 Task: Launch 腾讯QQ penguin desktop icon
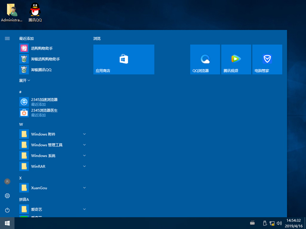35,12
